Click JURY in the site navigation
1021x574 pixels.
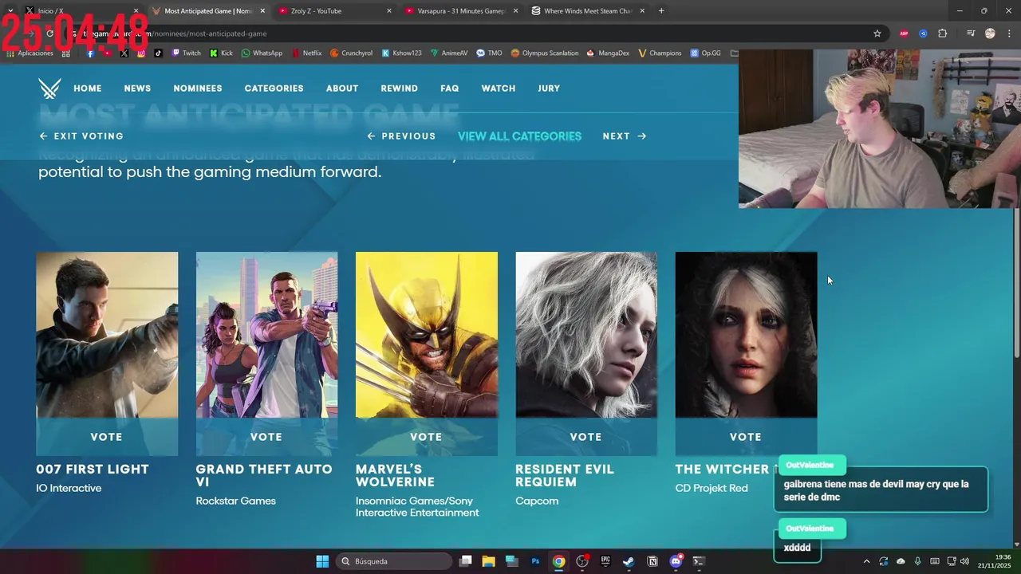tap(549, 88)
